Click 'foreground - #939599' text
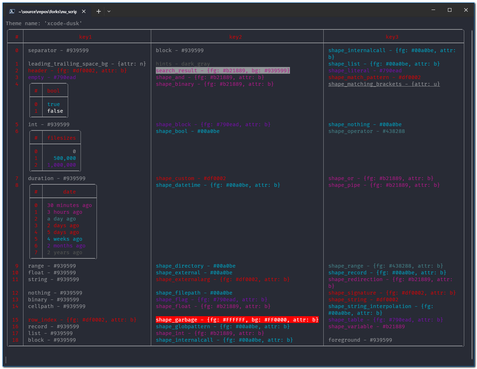 [x=360, y=340]
